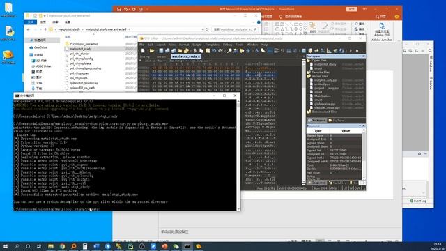
Task: Click Explorer help question icon
Action: pos(259,22)
